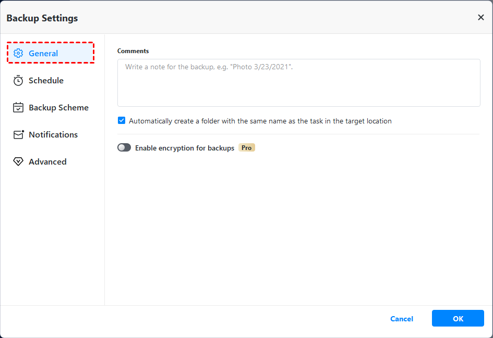This screenshot has width=493, height=338.
Task: Click the Advanced diamond icon
Action: (x=18, y=162)
